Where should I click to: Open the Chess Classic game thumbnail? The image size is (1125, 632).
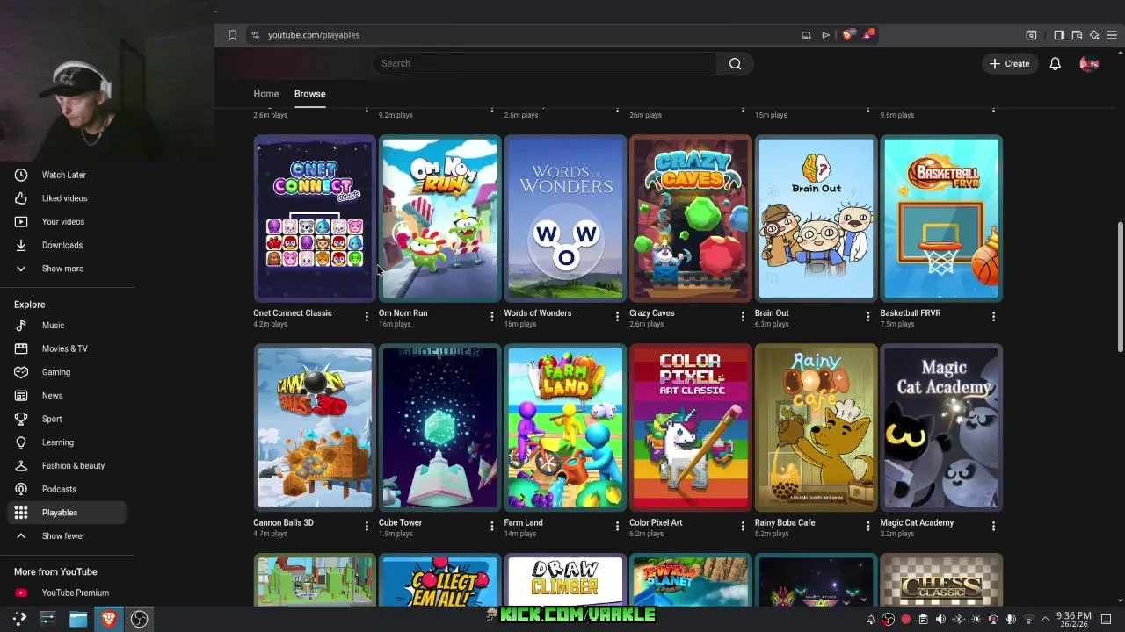coord(941,580)
